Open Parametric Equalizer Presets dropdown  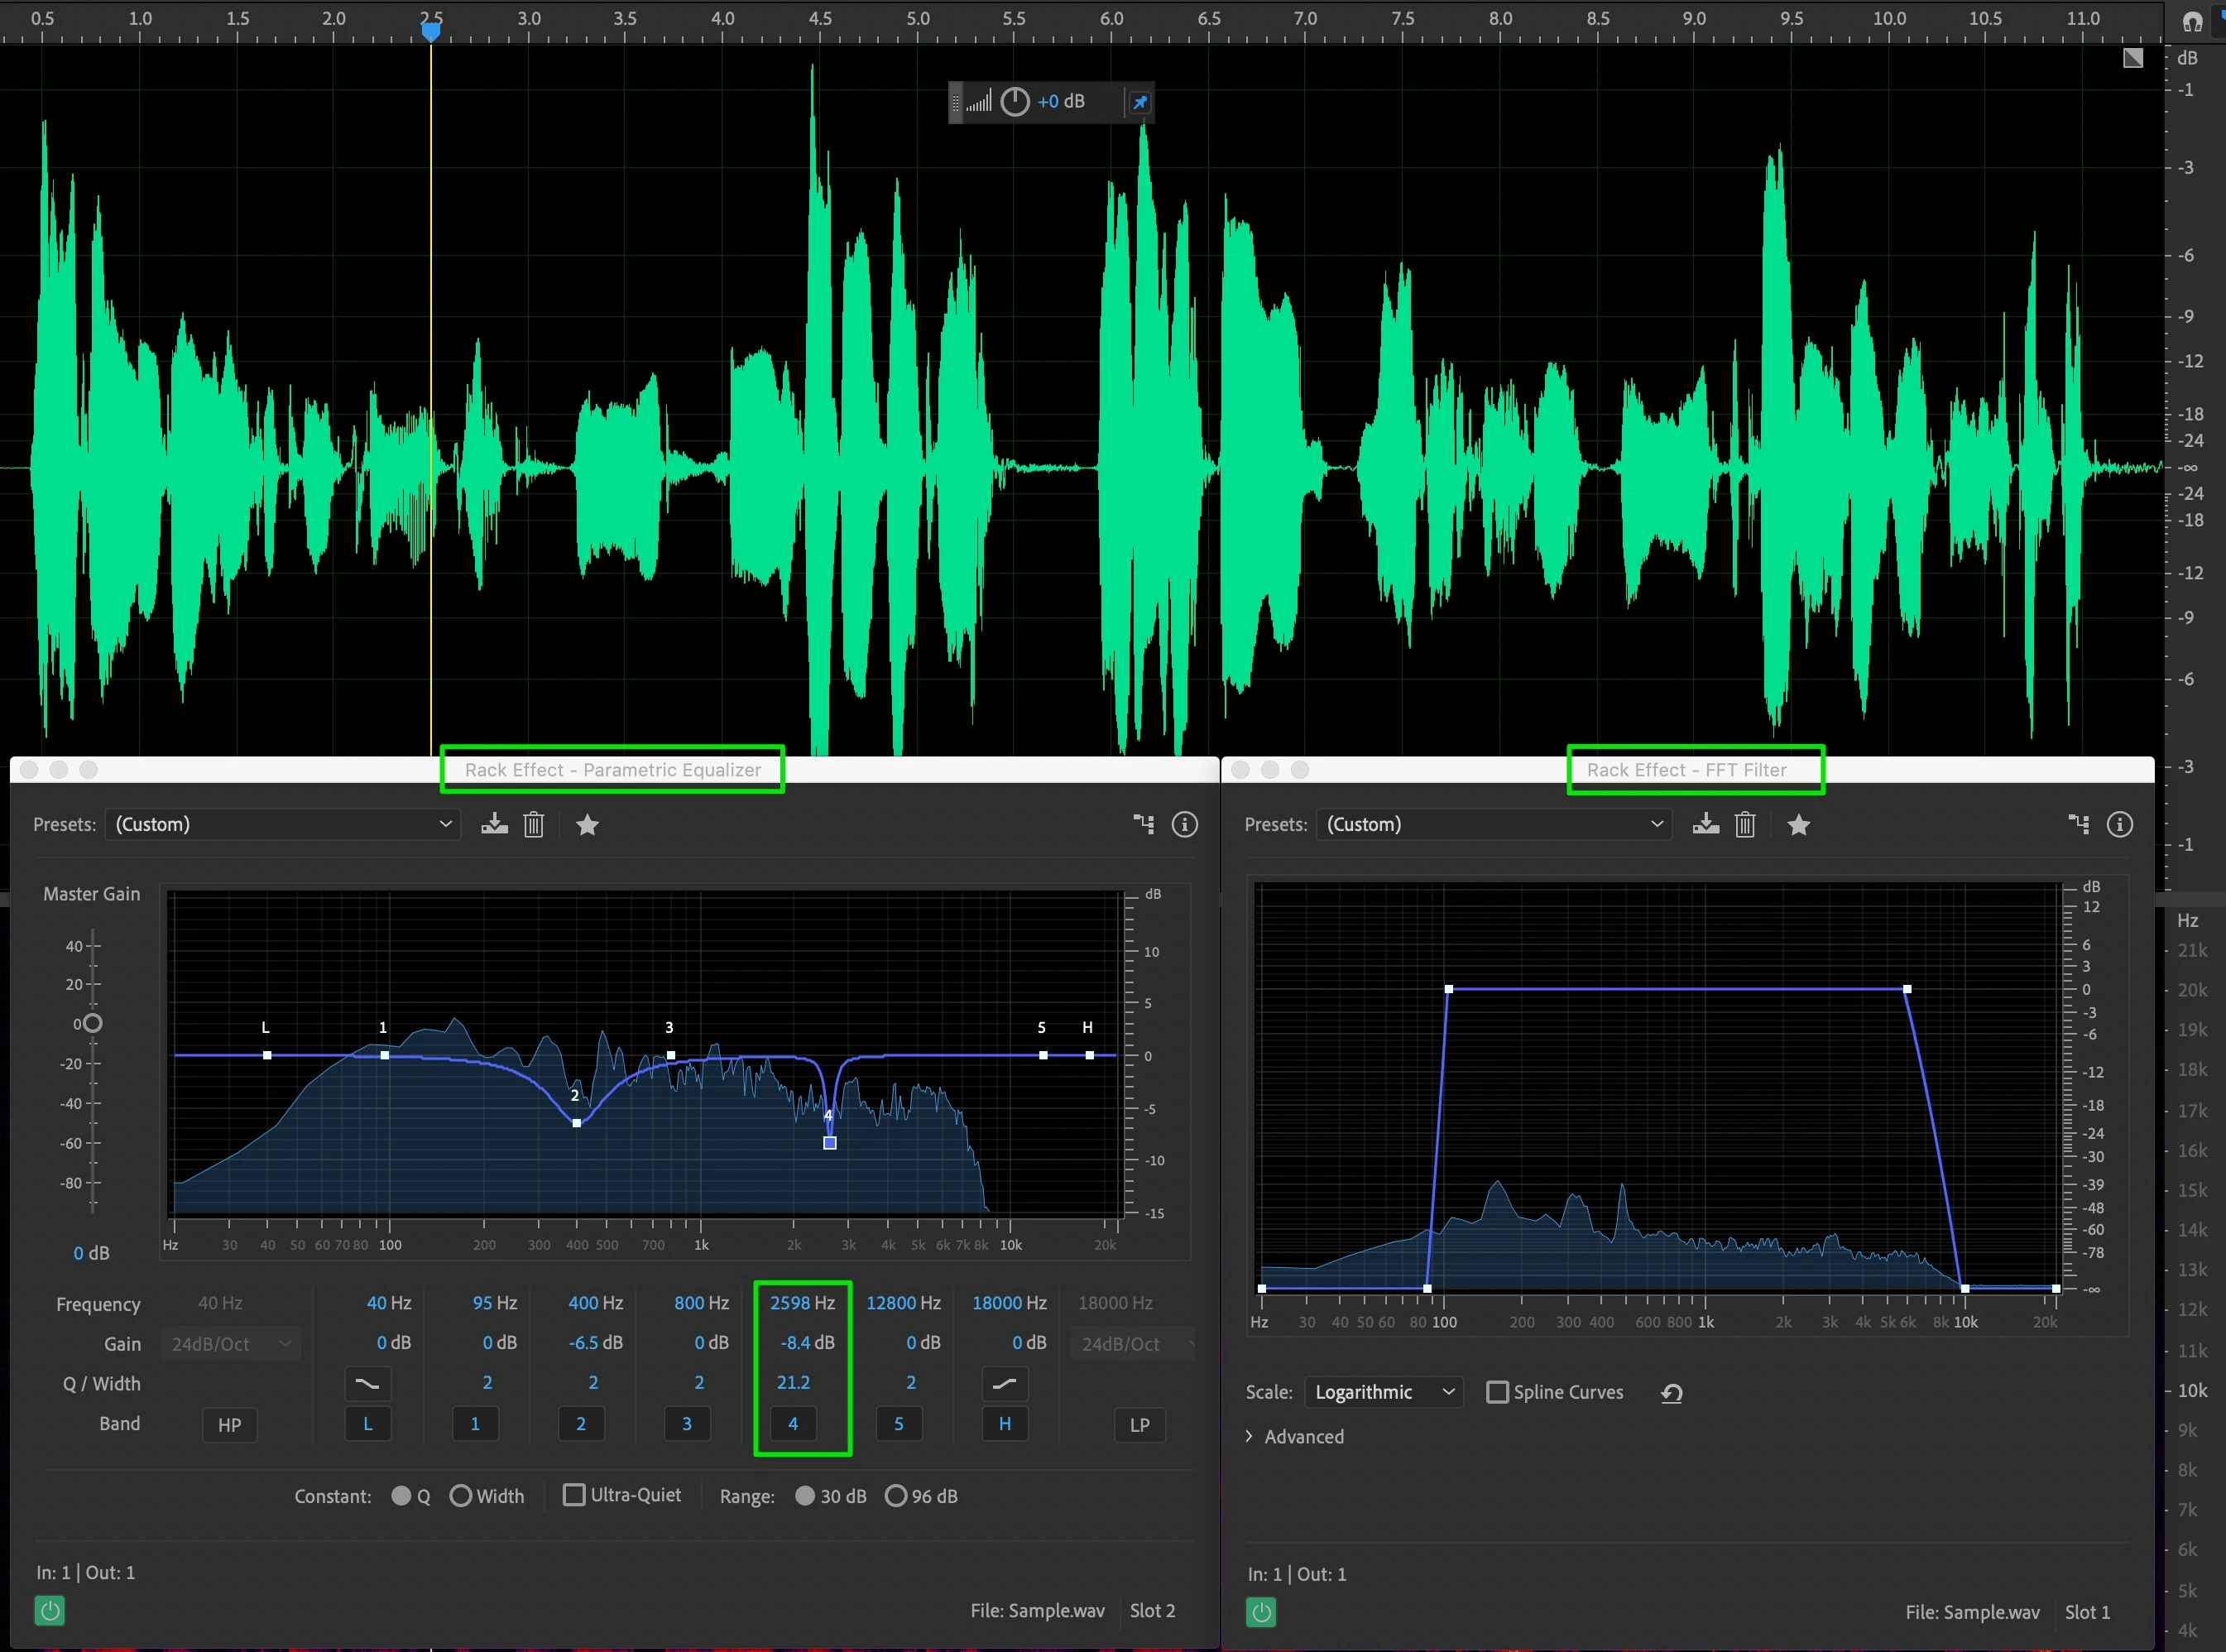click(282, 824)
